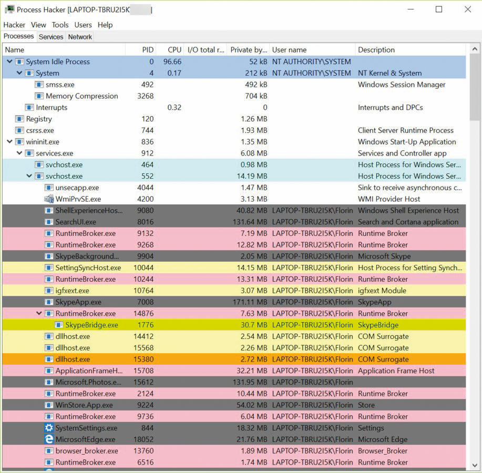Select the RuntimeBroker.exe 6516 row

coord(234,462)
